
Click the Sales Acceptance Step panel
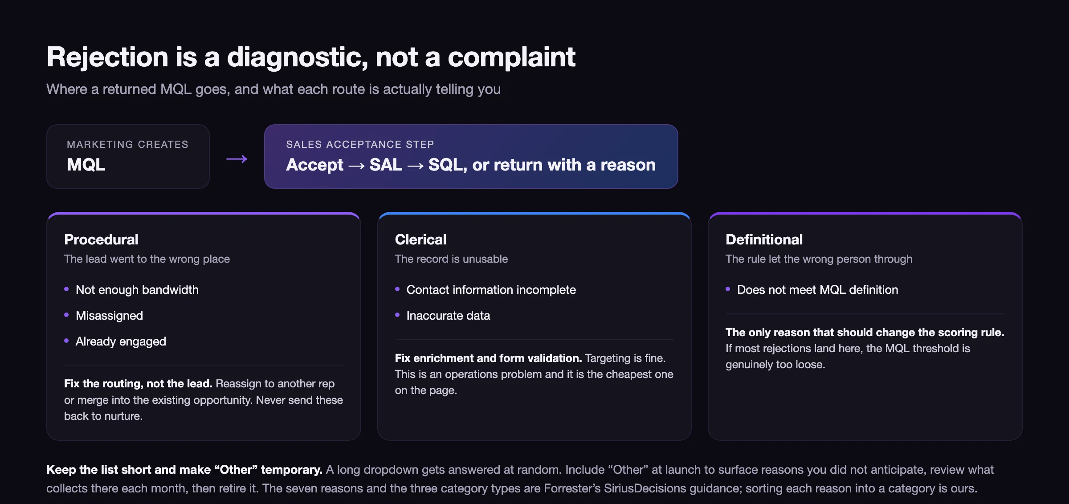pyautogui.click(x=471, y=156)
